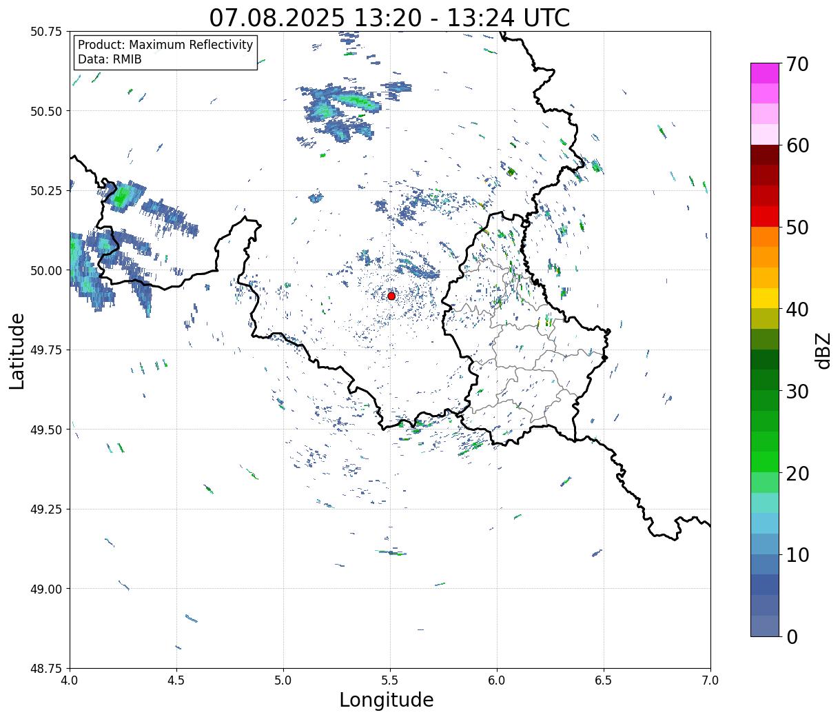This screenshot has height=717, width=840.
Task: Click the colorbar tick label '10'
Action: (x=797, y=554)
